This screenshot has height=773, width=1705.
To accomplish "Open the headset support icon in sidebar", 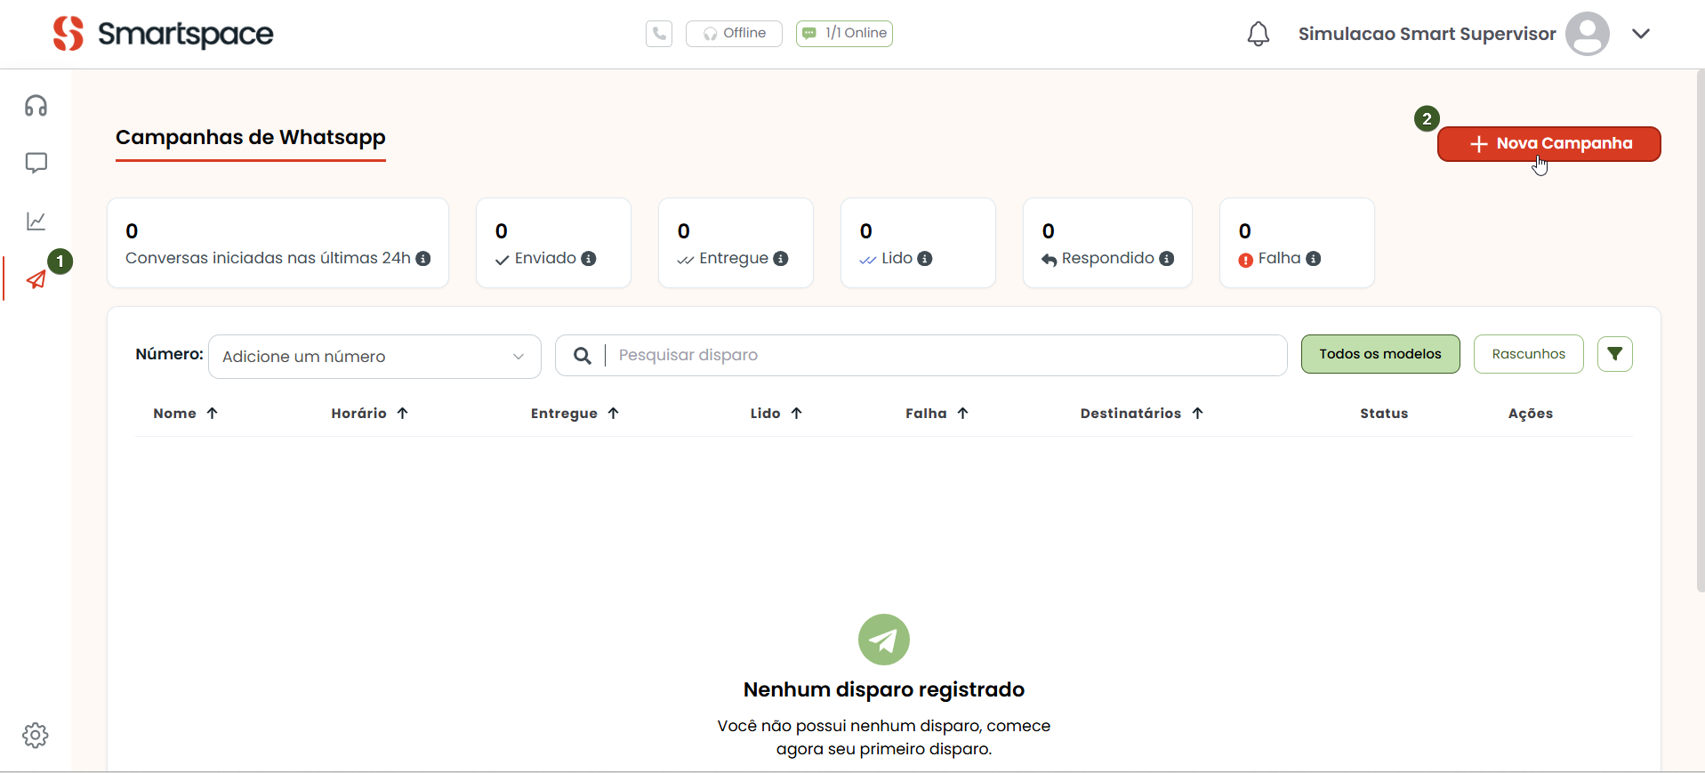I will point(36,107).
